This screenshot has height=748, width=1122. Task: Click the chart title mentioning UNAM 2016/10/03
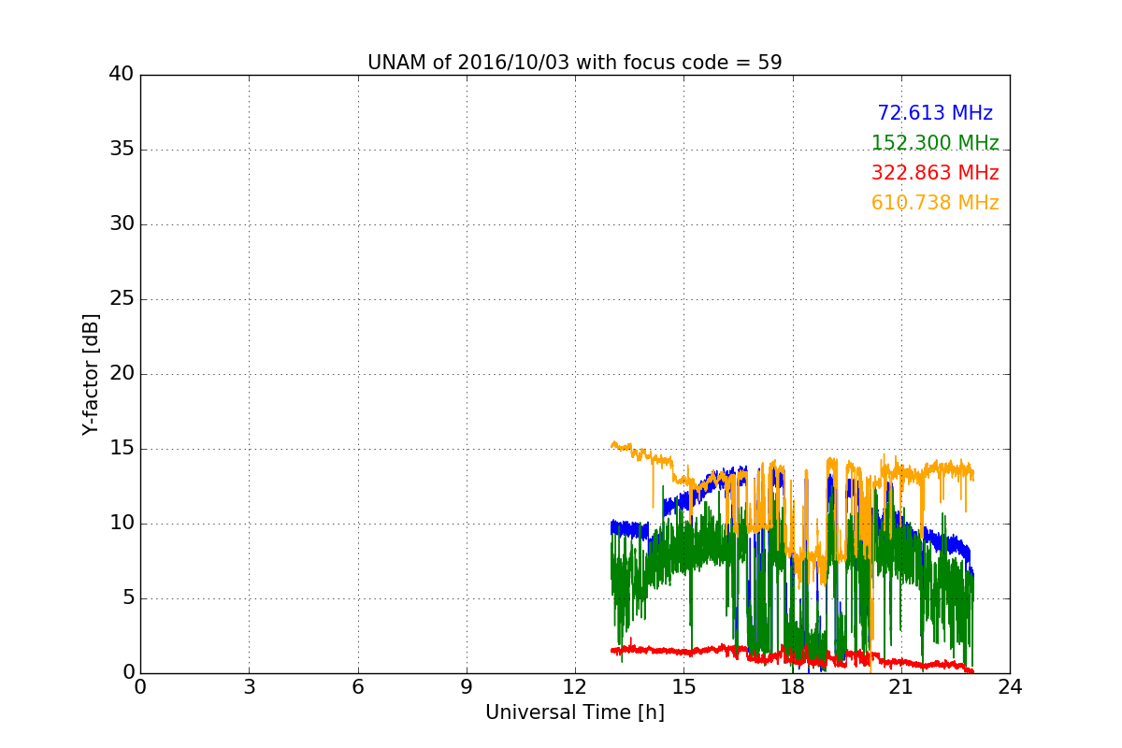(x=574, y=63)
